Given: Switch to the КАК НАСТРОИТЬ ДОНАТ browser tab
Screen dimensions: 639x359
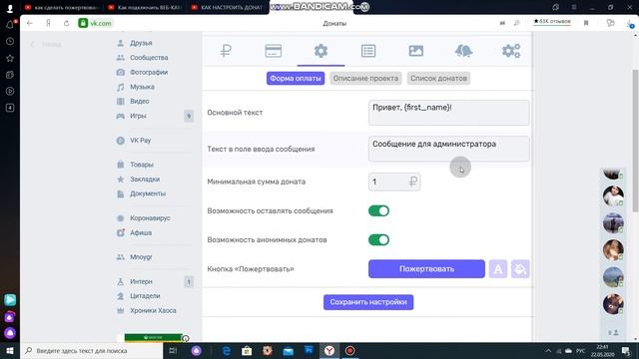Looking at the screenshot, I should pyautogui.click(x=227, y=7).
